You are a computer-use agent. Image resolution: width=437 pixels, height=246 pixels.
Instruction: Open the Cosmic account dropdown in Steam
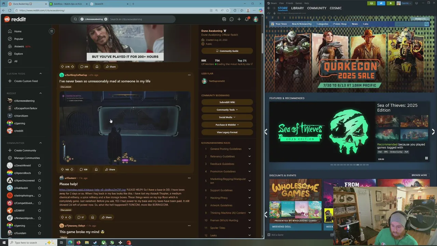pyautogui.click(x=405, y=3)
